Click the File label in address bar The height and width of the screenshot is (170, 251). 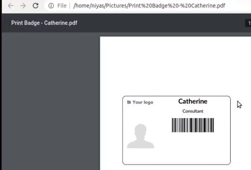[x=62, y=6]
